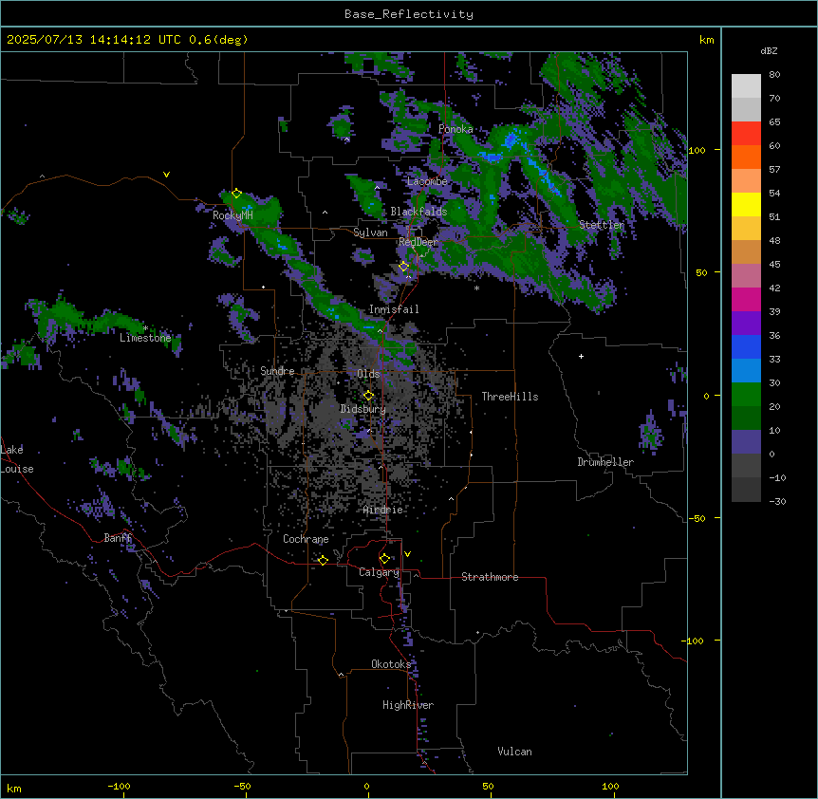The width and height of the screenshot is (818, 799).
Task: Click the Okotoks city label
Action: tap(391, 664)
